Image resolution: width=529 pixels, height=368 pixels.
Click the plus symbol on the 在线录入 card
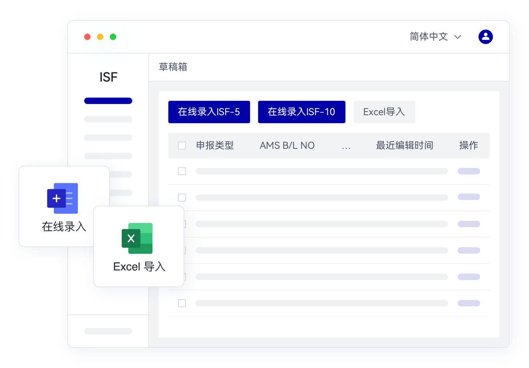(x=57, y=198)
